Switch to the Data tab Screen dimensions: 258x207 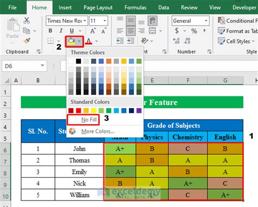point(163,8)
